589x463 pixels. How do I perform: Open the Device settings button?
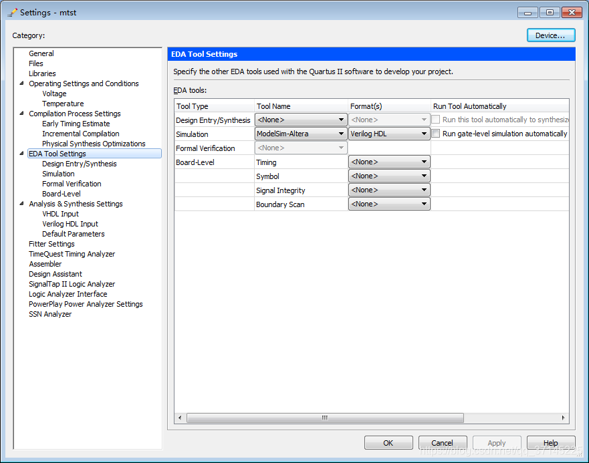pos(551,35)
